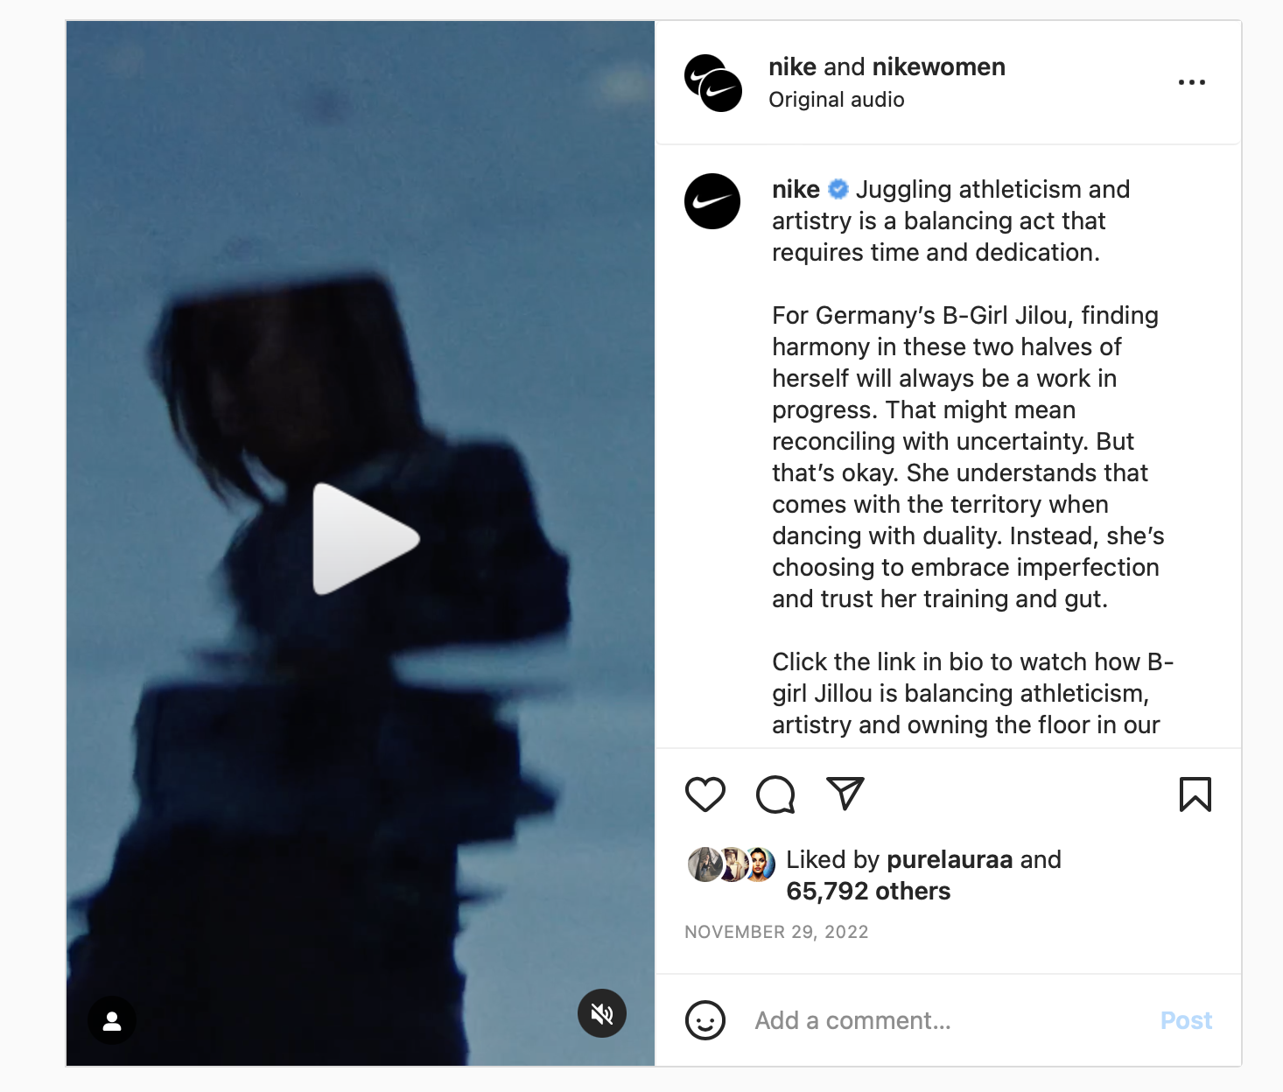Open the nike and nikewomen combined avatar
Viewport: 1283px width, 1092px height.
(713, 83)
